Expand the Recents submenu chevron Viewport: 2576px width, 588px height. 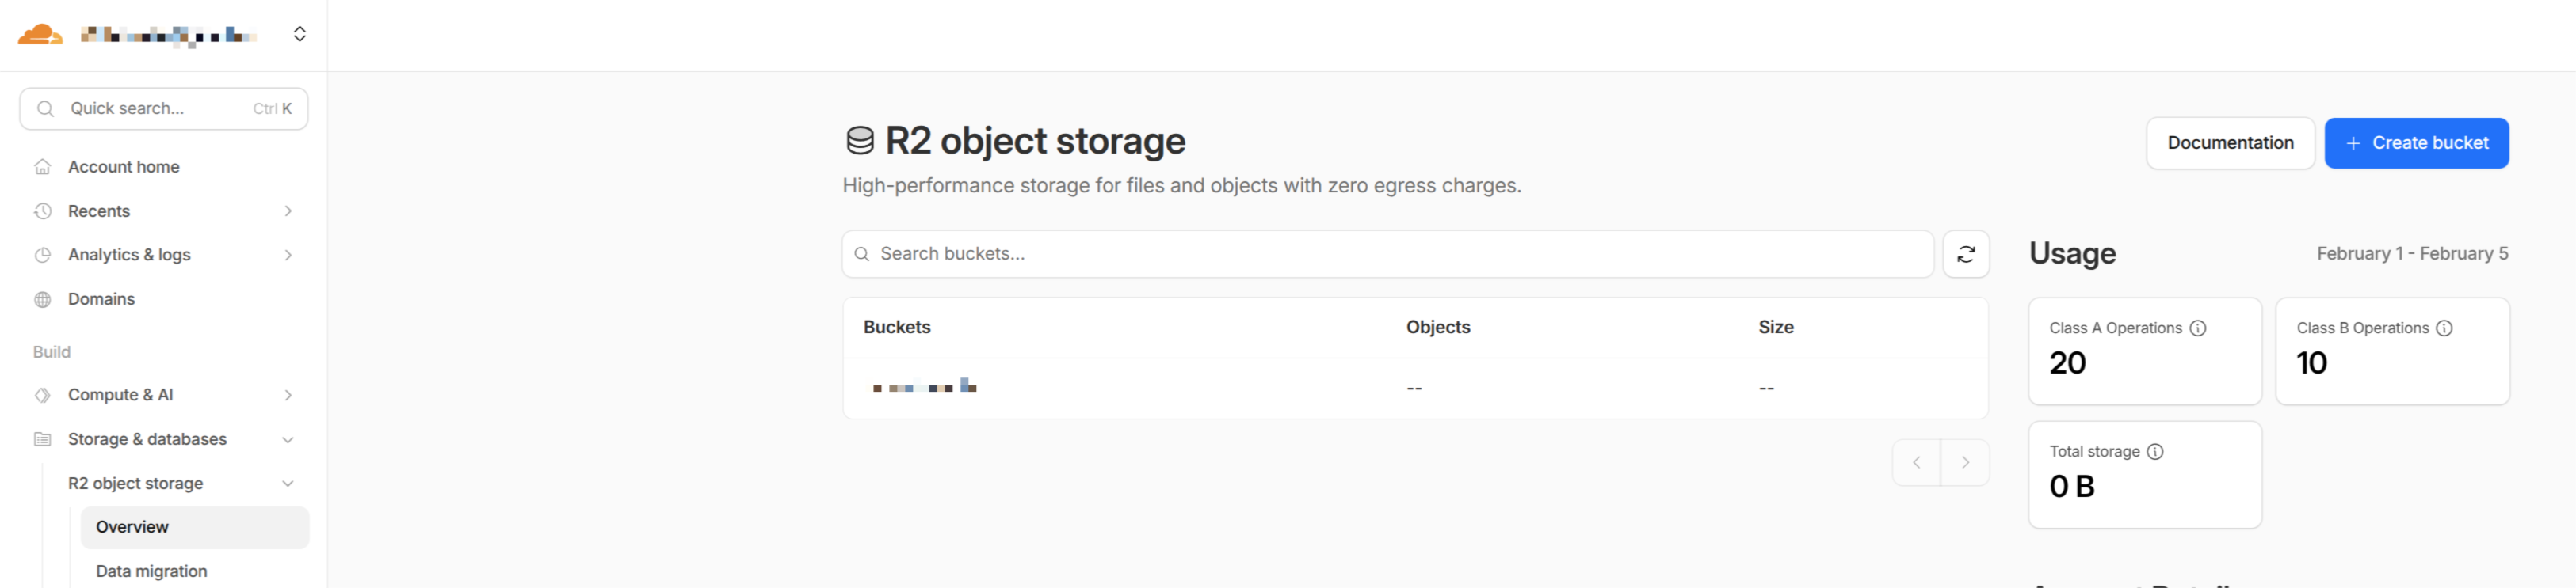coord(288,211)
